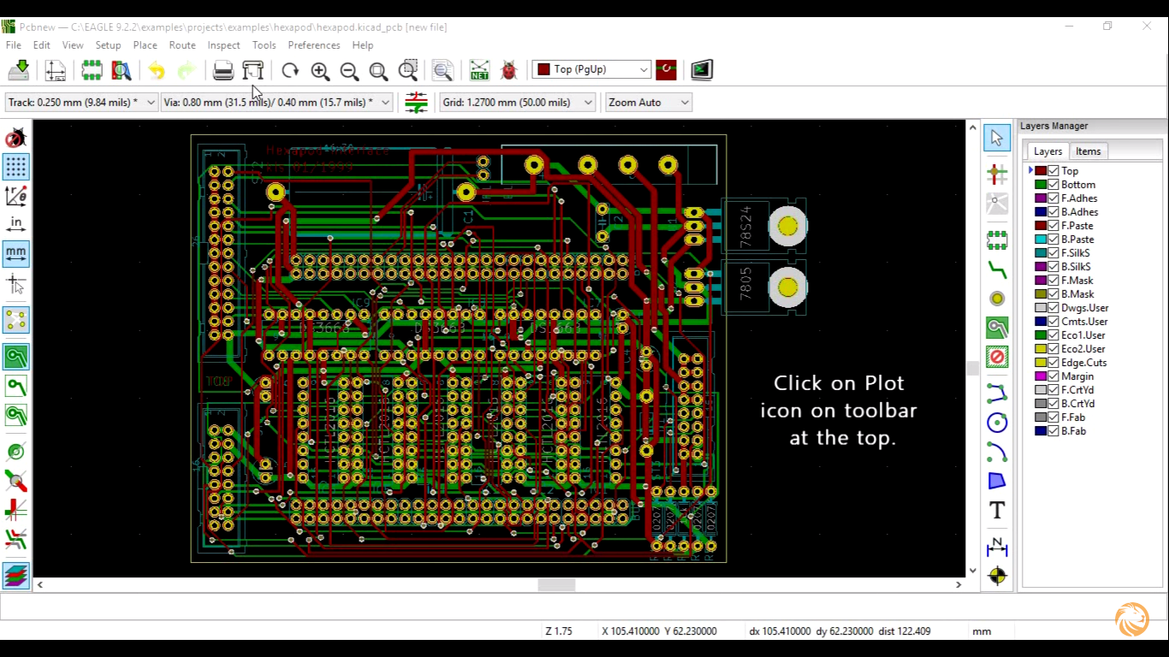Screen dimensions: 1169x657
Task: Select the Draw Circle tool
Action: tap(997, 422)
